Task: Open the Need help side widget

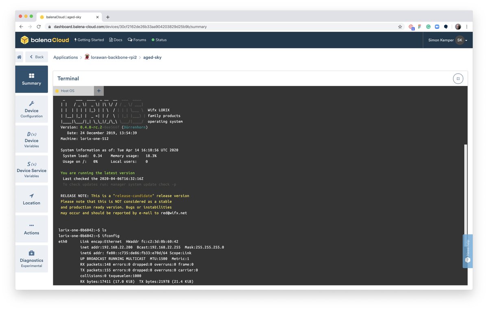Action: pos(468,251)
